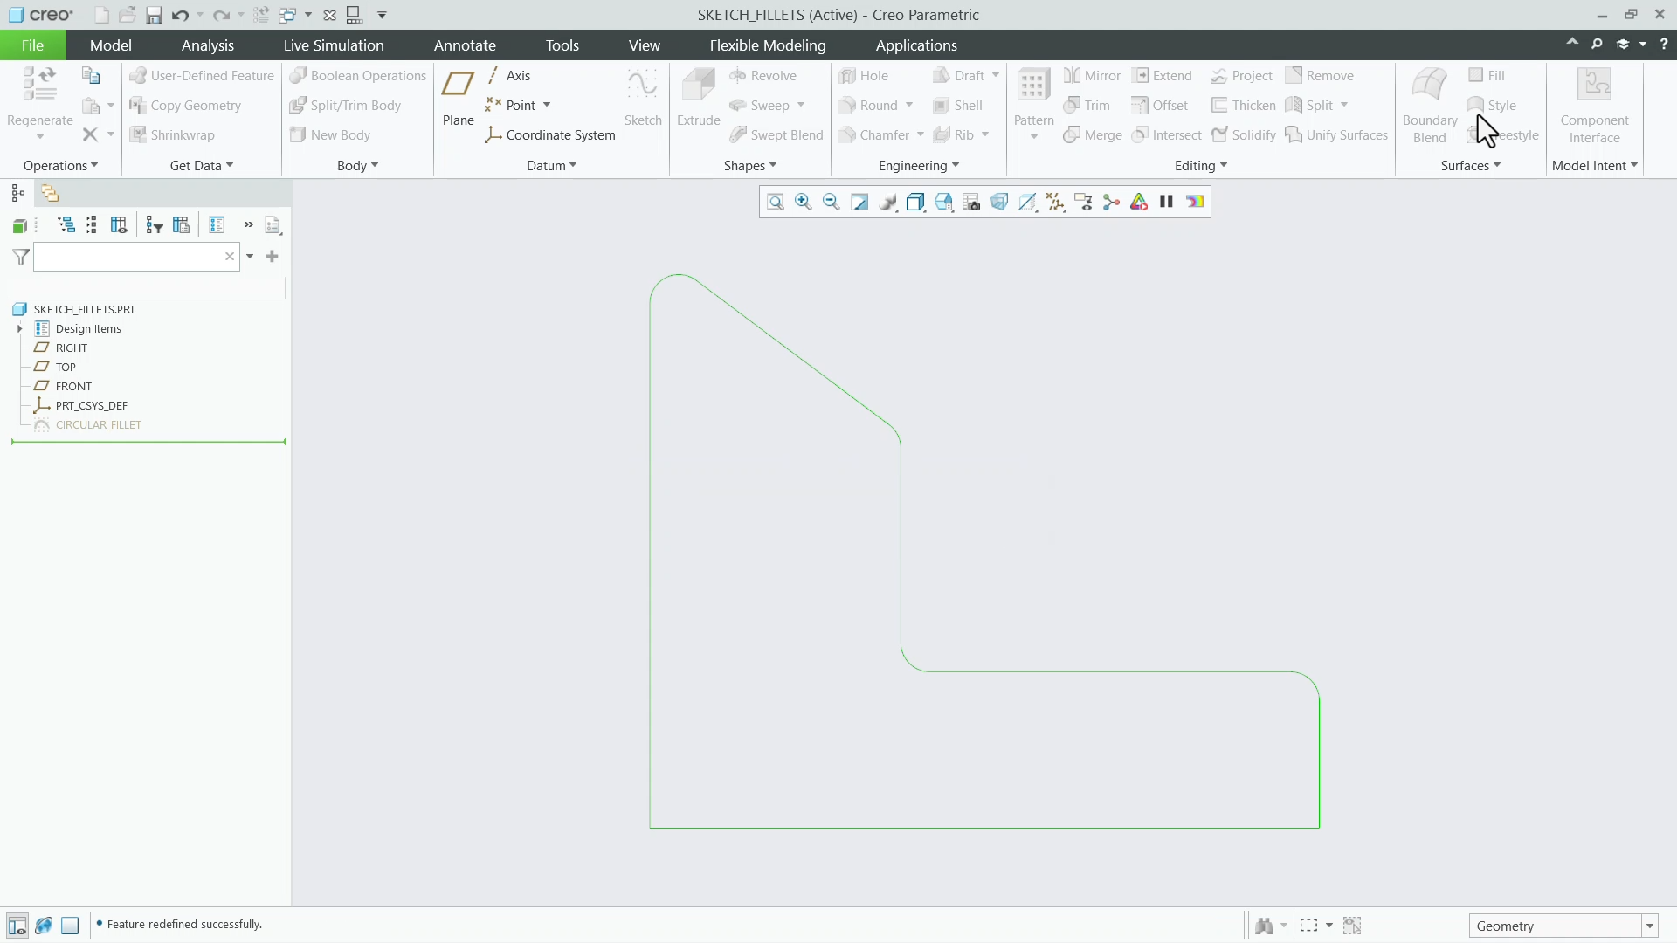Screen dimensions: 1677x943
Task: Select the FRONT datum plane
Action: coord(73,387)
